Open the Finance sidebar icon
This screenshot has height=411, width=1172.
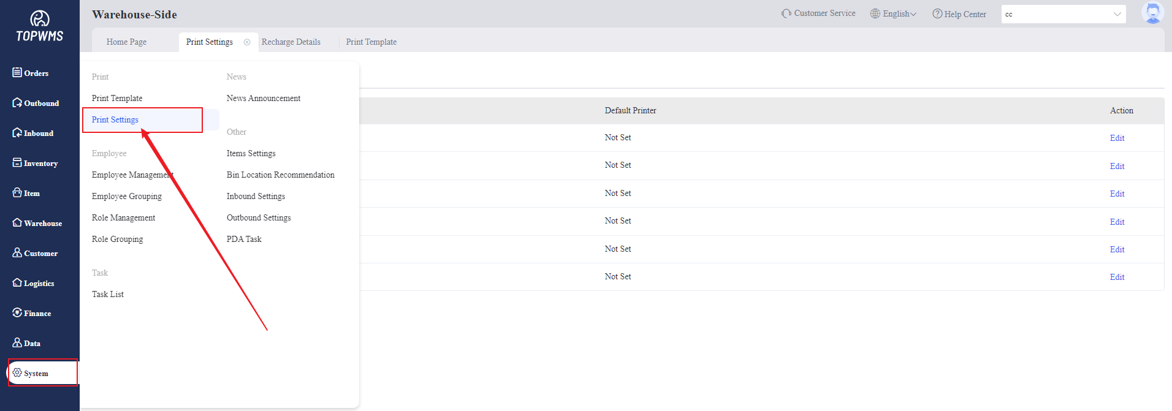17,312
